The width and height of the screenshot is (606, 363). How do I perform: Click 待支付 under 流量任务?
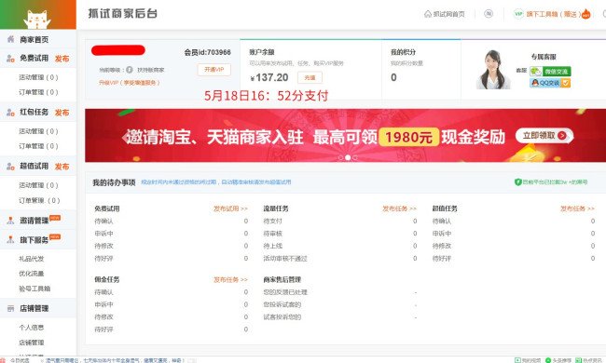[273, 221]
